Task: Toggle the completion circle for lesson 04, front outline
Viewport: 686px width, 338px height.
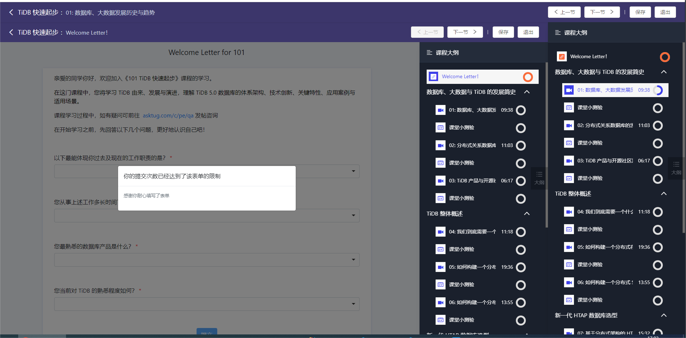Action: tap(521, 232)
